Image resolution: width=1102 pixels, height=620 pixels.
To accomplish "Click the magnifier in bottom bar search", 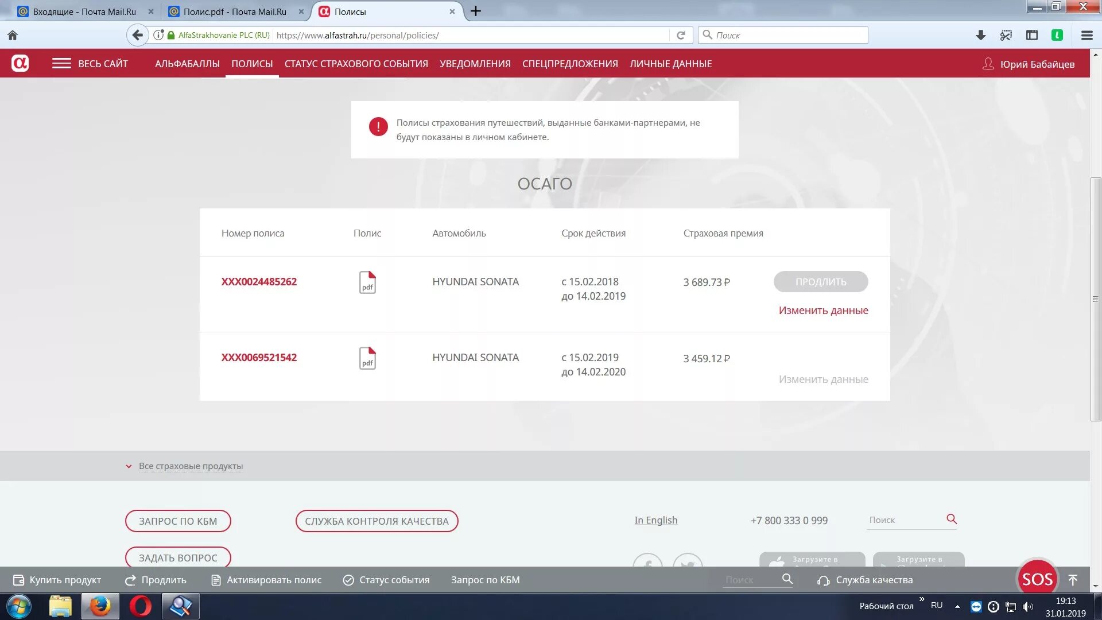I will click(787, 579).
